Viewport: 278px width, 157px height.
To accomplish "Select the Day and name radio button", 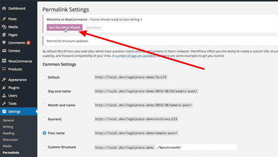I will [44, 91].
